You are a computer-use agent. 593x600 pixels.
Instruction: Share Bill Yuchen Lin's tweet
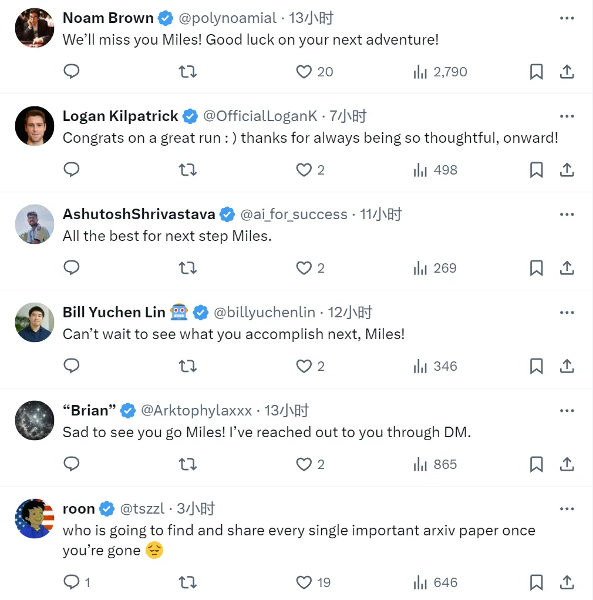coord(567,366)
